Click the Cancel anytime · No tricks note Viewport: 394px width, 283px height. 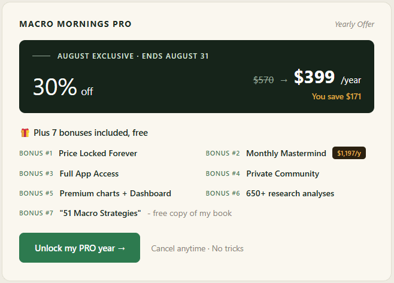197,248
